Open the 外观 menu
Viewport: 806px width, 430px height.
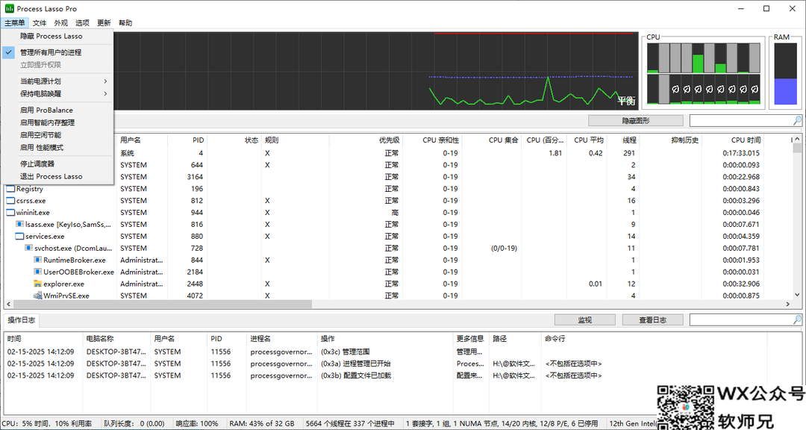pos(60,22)
